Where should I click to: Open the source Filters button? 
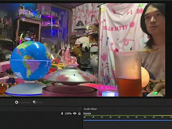38,102
